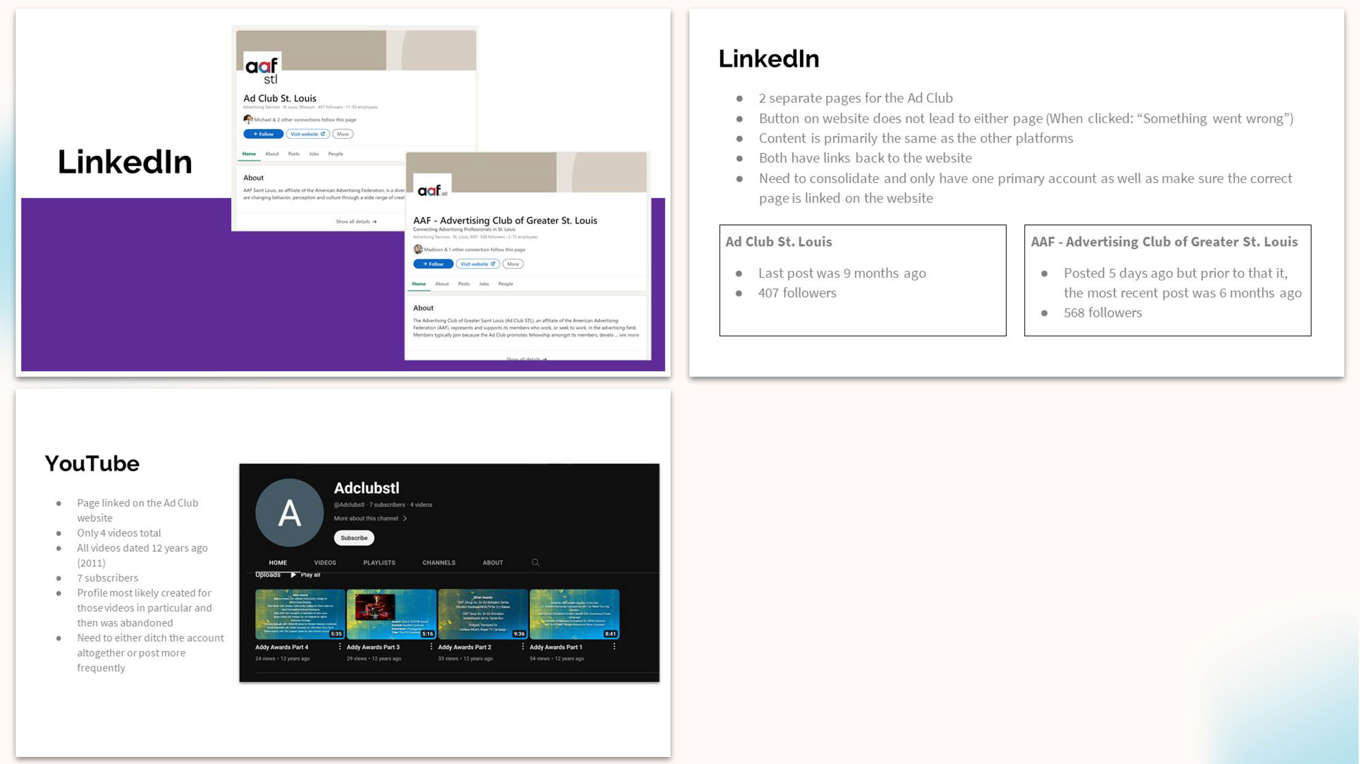Image resolution: width=1360 pixels, height=764 pixels.
Task: Visit website from Ad Club St. Louis page
Action: tap(308, 134)
